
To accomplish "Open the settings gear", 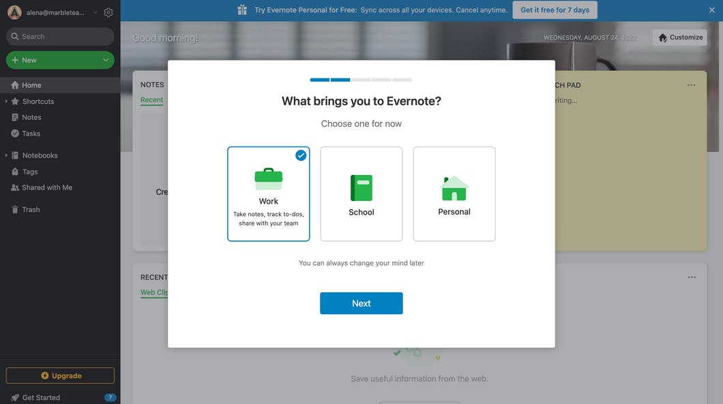I will pos(108,12).
